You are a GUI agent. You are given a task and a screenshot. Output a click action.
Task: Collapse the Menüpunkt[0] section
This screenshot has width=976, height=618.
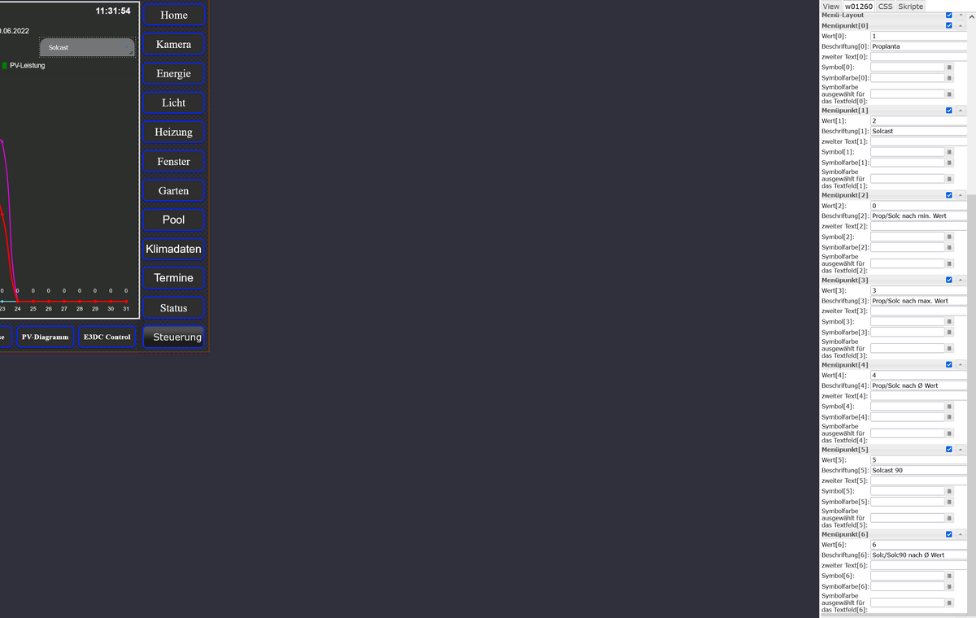[961, 25]
